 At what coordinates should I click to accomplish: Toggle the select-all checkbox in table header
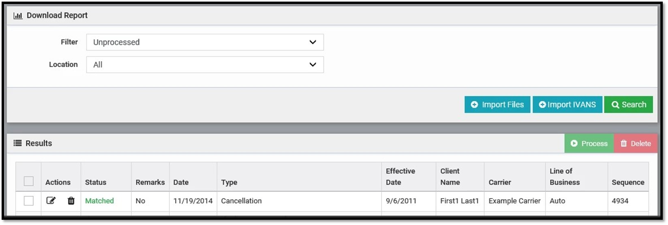coord(29,181)
